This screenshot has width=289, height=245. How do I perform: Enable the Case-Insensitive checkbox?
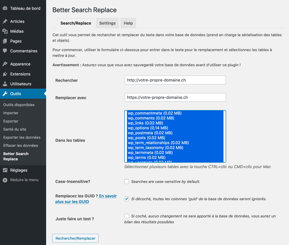tap(126, 181)
